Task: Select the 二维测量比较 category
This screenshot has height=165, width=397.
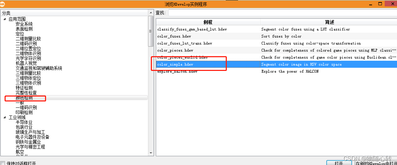Action: [28, 39]
